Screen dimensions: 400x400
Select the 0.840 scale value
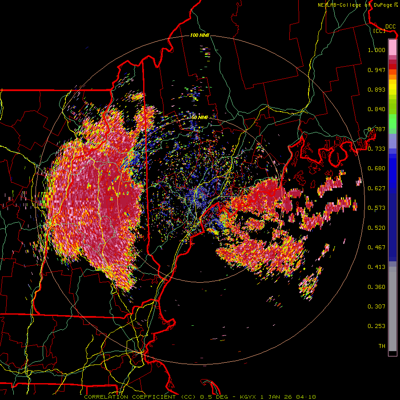[x=376, y=109]
